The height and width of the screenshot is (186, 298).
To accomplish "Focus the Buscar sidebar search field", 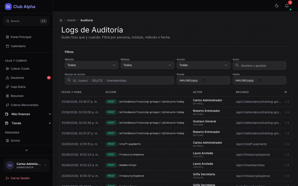I will pyautogui.click(x=27, y=21).
